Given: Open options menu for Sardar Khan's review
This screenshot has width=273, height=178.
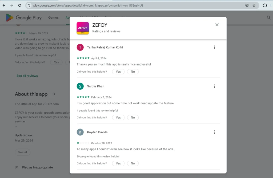Looking at the screenshot, I should 214,86.
